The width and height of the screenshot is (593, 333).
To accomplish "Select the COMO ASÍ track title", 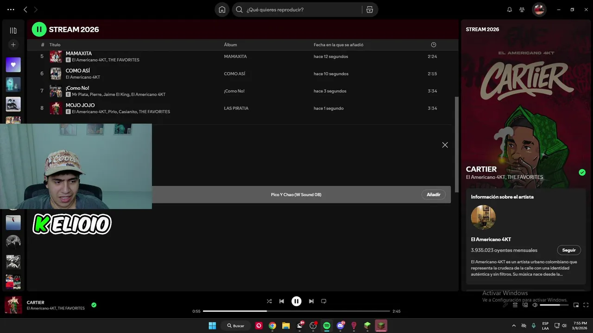I will point(78,71).
